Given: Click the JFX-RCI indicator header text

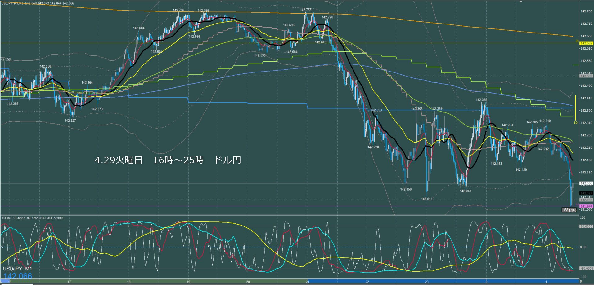Looking at the screenshot, I should (32, 218).
